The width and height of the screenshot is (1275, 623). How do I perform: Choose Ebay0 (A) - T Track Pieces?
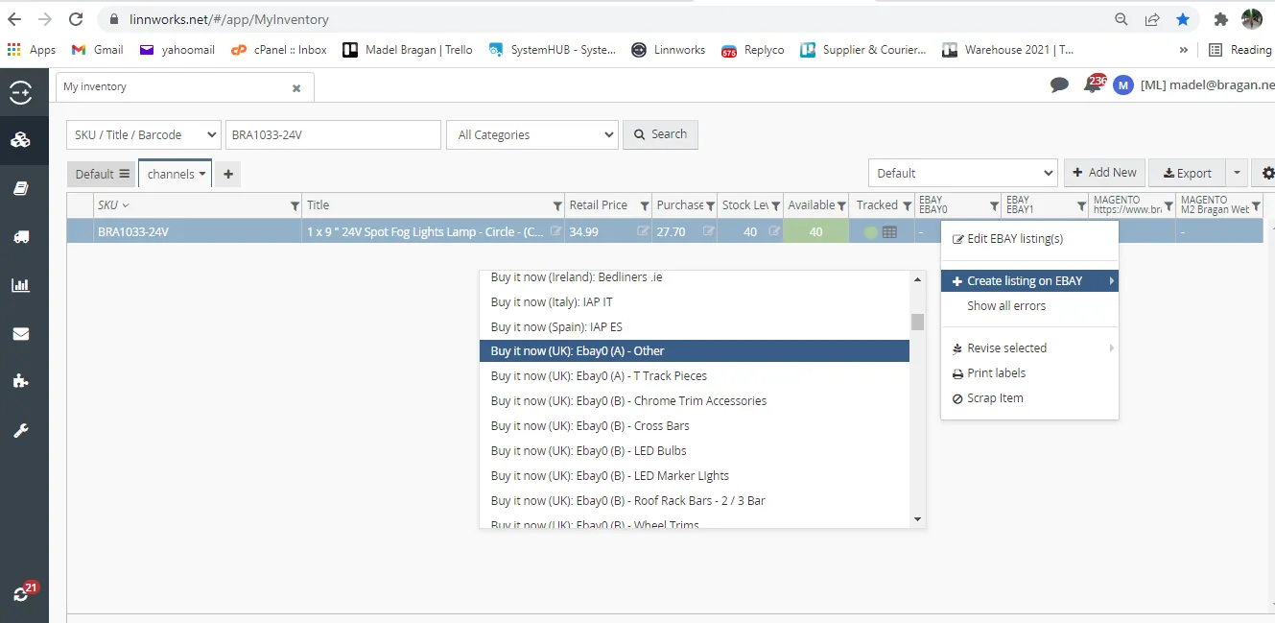click(695, 376)
